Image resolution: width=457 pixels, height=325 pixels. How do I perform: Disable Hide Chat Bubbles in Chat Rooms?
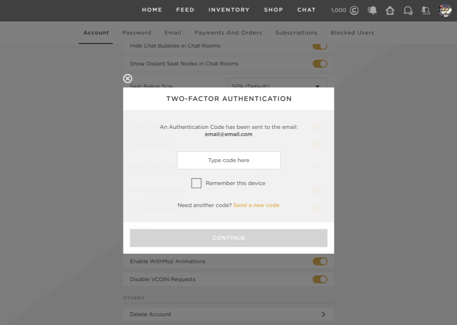click(320, 46)
